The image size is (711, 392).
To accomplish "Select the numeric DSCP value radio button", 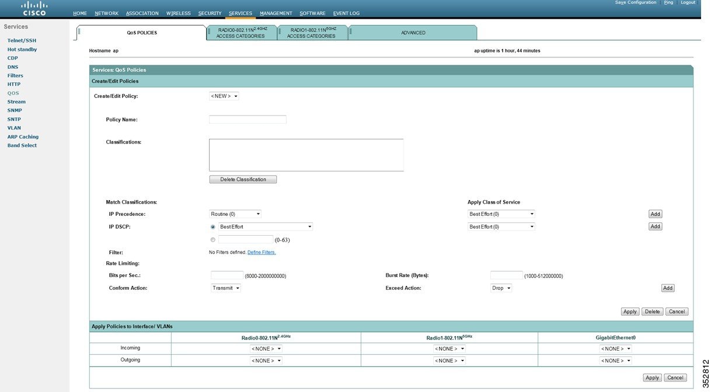I will pyautogui.click(x=212, y=240).
